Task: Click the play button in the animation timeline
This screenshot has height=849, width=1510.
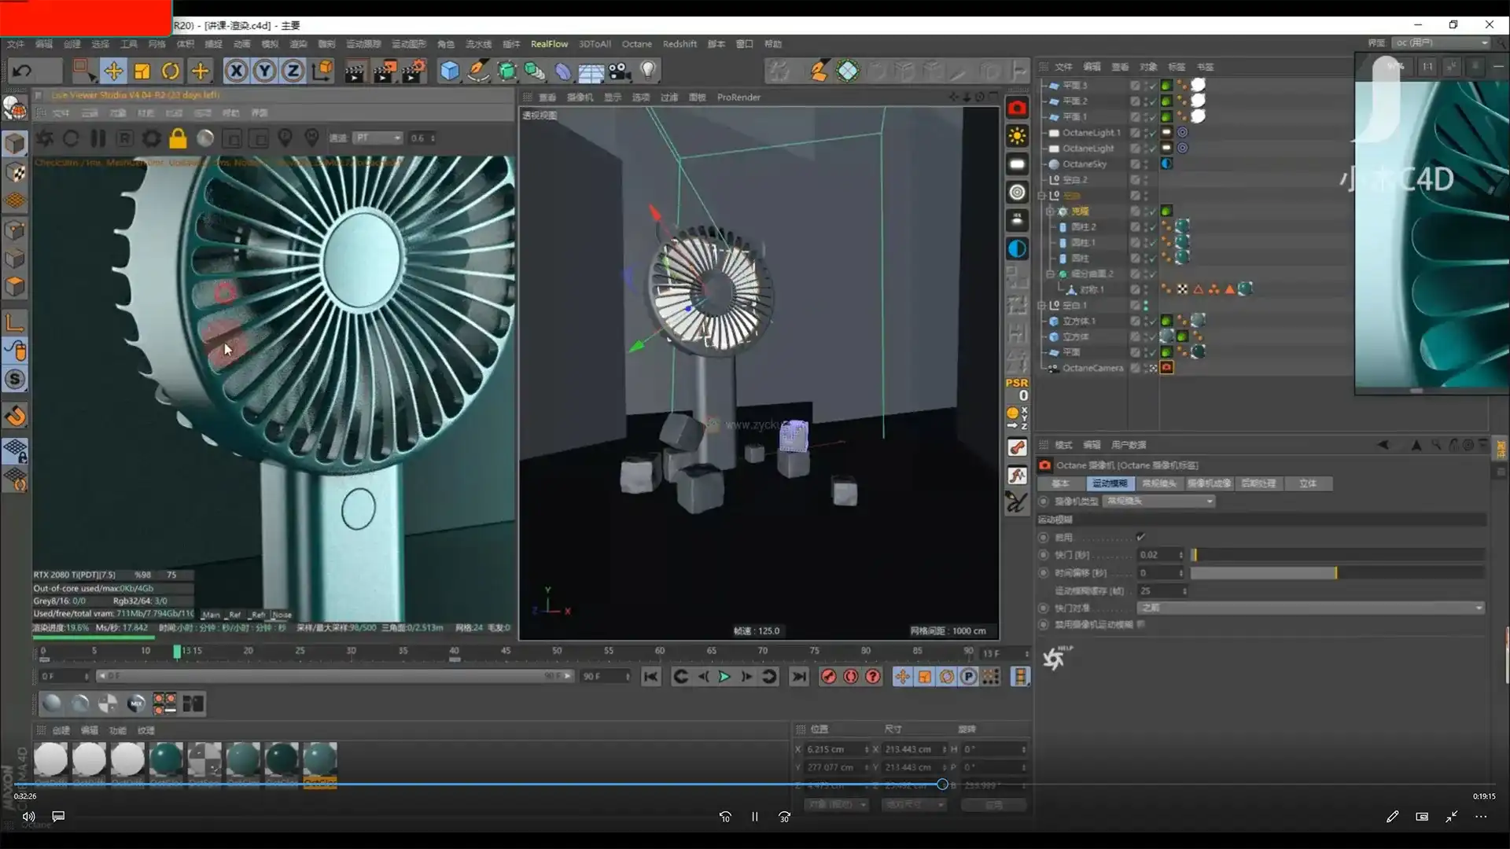Action: pyautogui.click(x=724, y=676)
